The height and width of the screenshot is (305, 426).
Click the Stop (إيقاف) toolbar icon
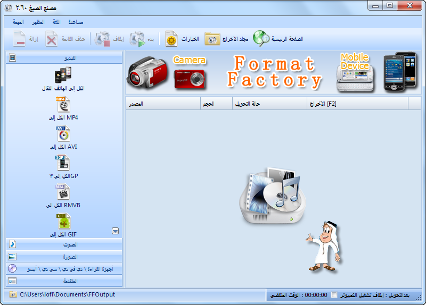pos(102,39)
